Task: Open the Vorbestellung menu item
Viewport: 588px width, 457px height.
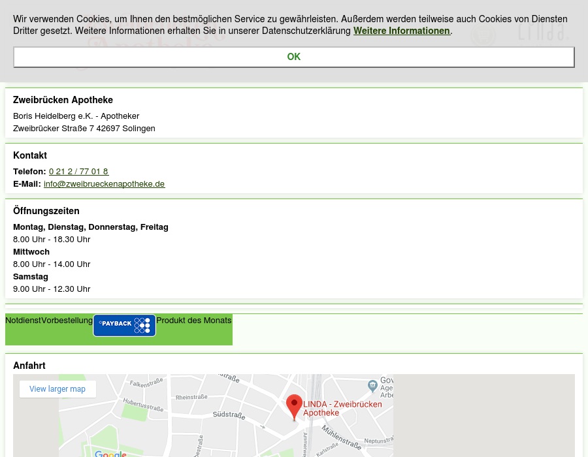Action: 67,320
